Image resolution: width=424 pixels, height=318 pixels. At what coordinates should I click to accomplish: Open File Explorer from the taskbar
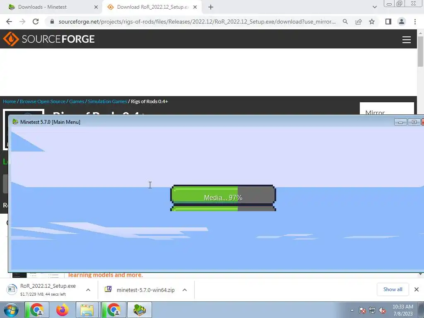coord(87,310)
